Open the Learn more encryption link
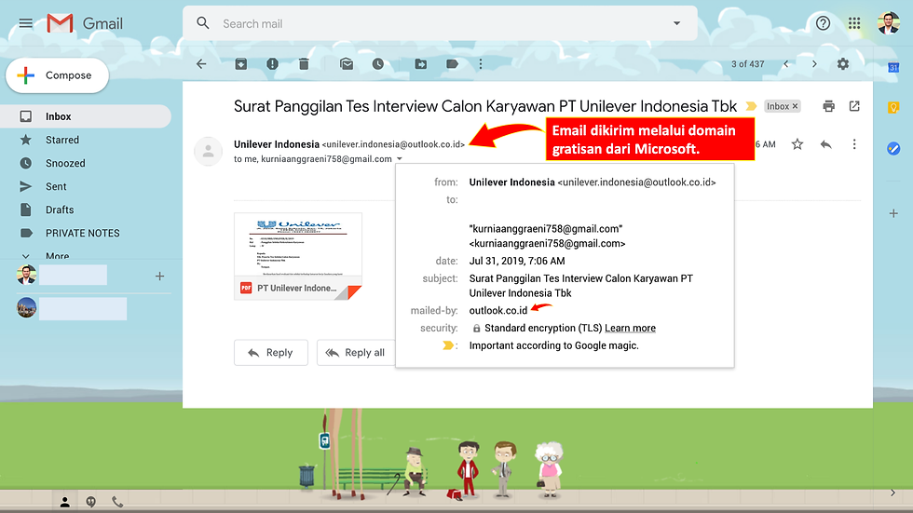The image size is (913, 513). pyautogui.click(x=630, y=328)
